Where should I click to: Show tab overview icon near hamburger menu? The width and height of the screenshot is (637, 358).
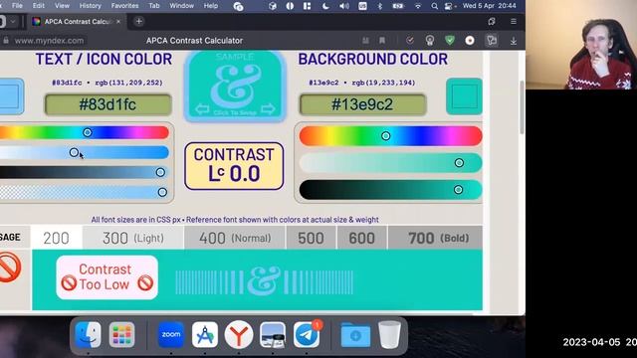tap(492, 22)
